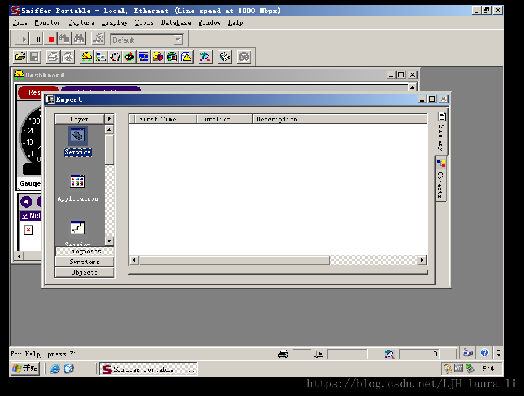The width and height of the screenshot is (524, 396).
Task: Click the VMware tools tray icon
Action: pyautogui.click(x=458, y=368)
